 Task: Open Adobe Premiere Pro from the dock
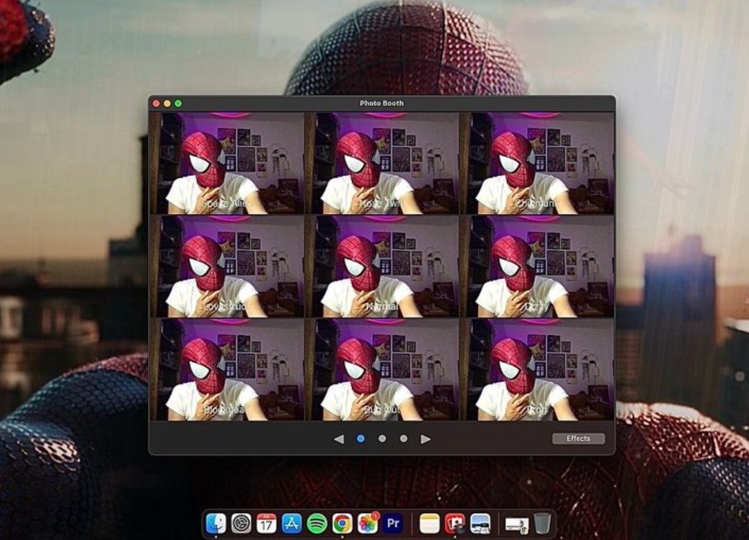coord(393,523)
